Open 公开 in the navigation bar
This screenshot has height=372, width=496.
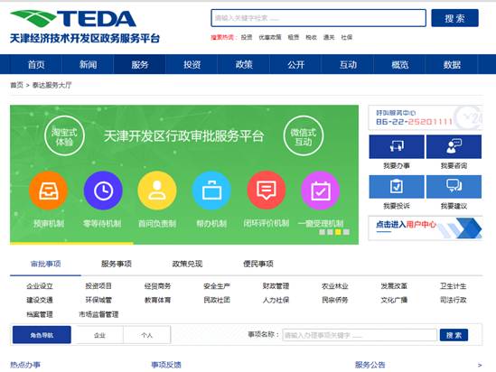[x=295, y=64]
